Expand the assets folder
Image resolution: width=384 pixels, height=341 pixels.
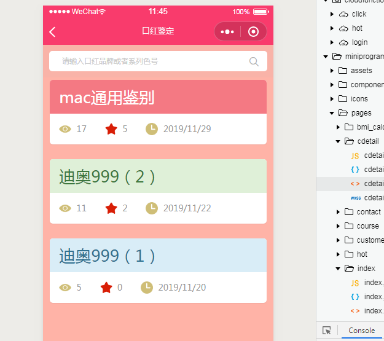[332, 71]
